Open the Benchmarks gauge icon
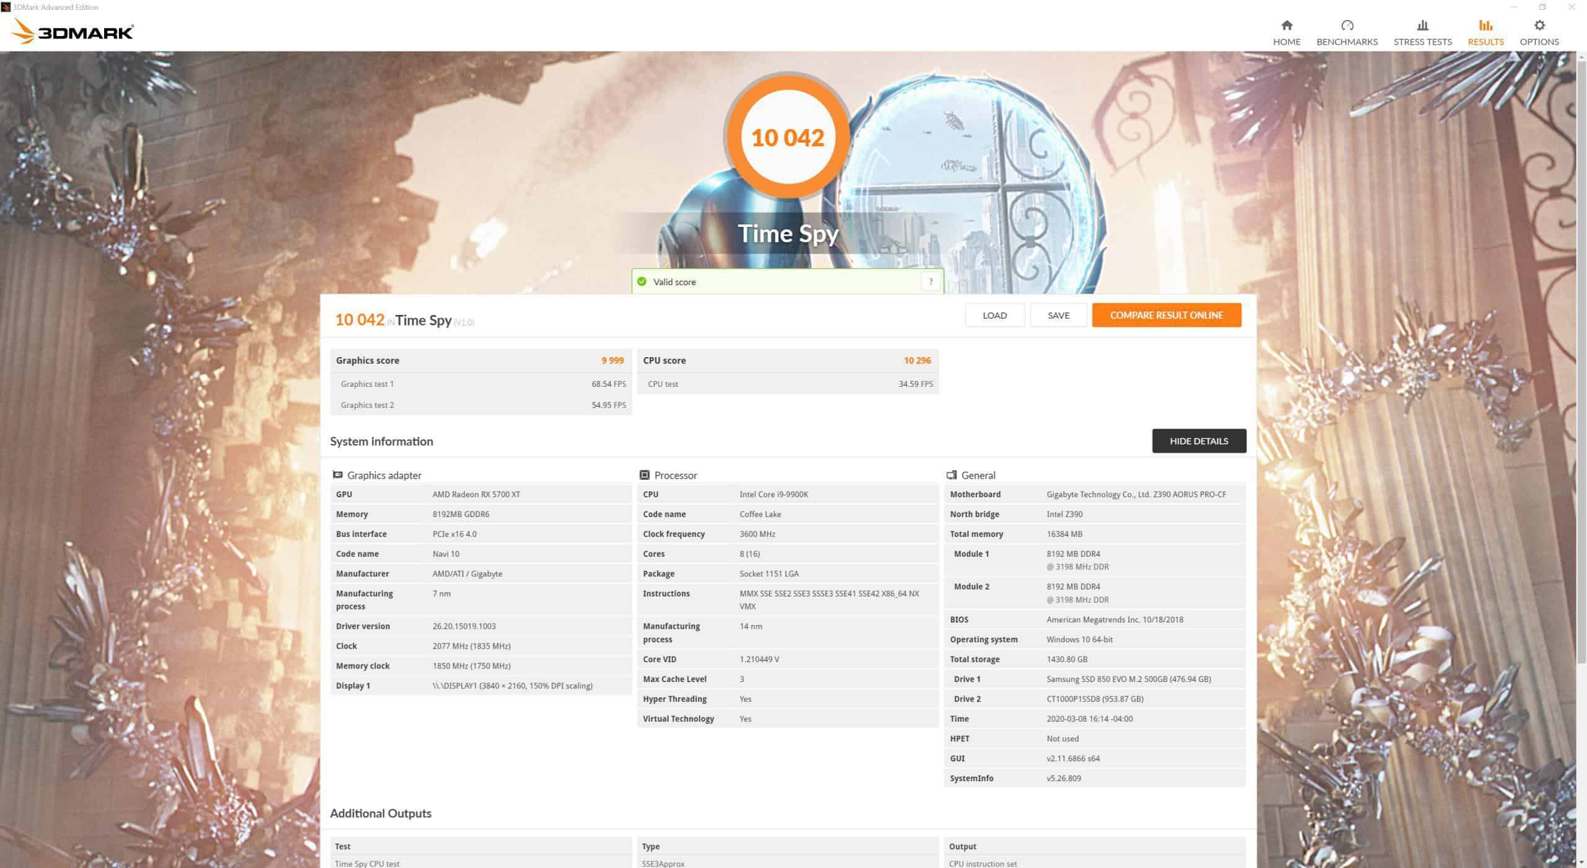The height and width of the screenshot is (868, 1587). pyautogui.click(x=1346, y=25)
